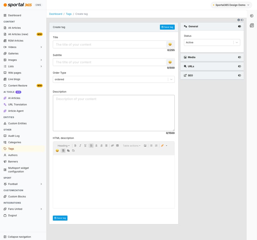The height and width of the screenshot is (240, 257).
Task: Collapse navigation sidebar
Action: coord(17,237)
